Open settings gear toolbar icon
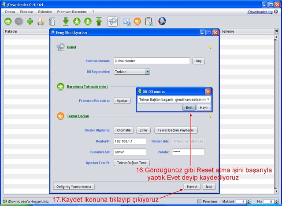The height and width of the screenshot is (206, 282). [x=113, y=21]
